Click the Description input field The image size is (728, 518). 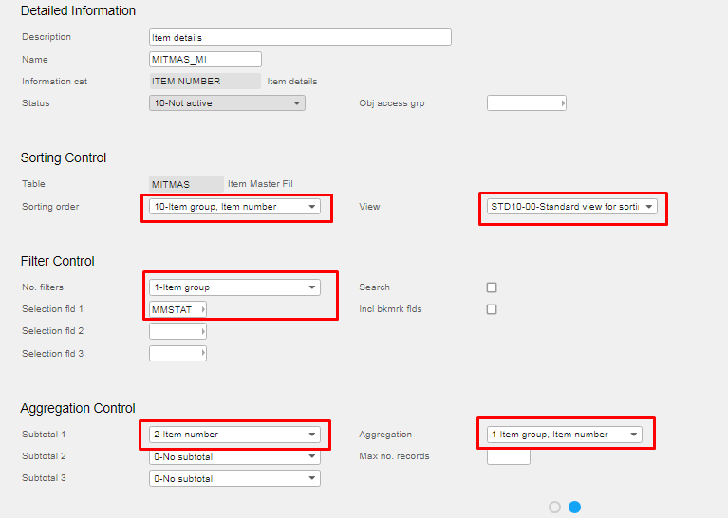[x=300, y=37]
